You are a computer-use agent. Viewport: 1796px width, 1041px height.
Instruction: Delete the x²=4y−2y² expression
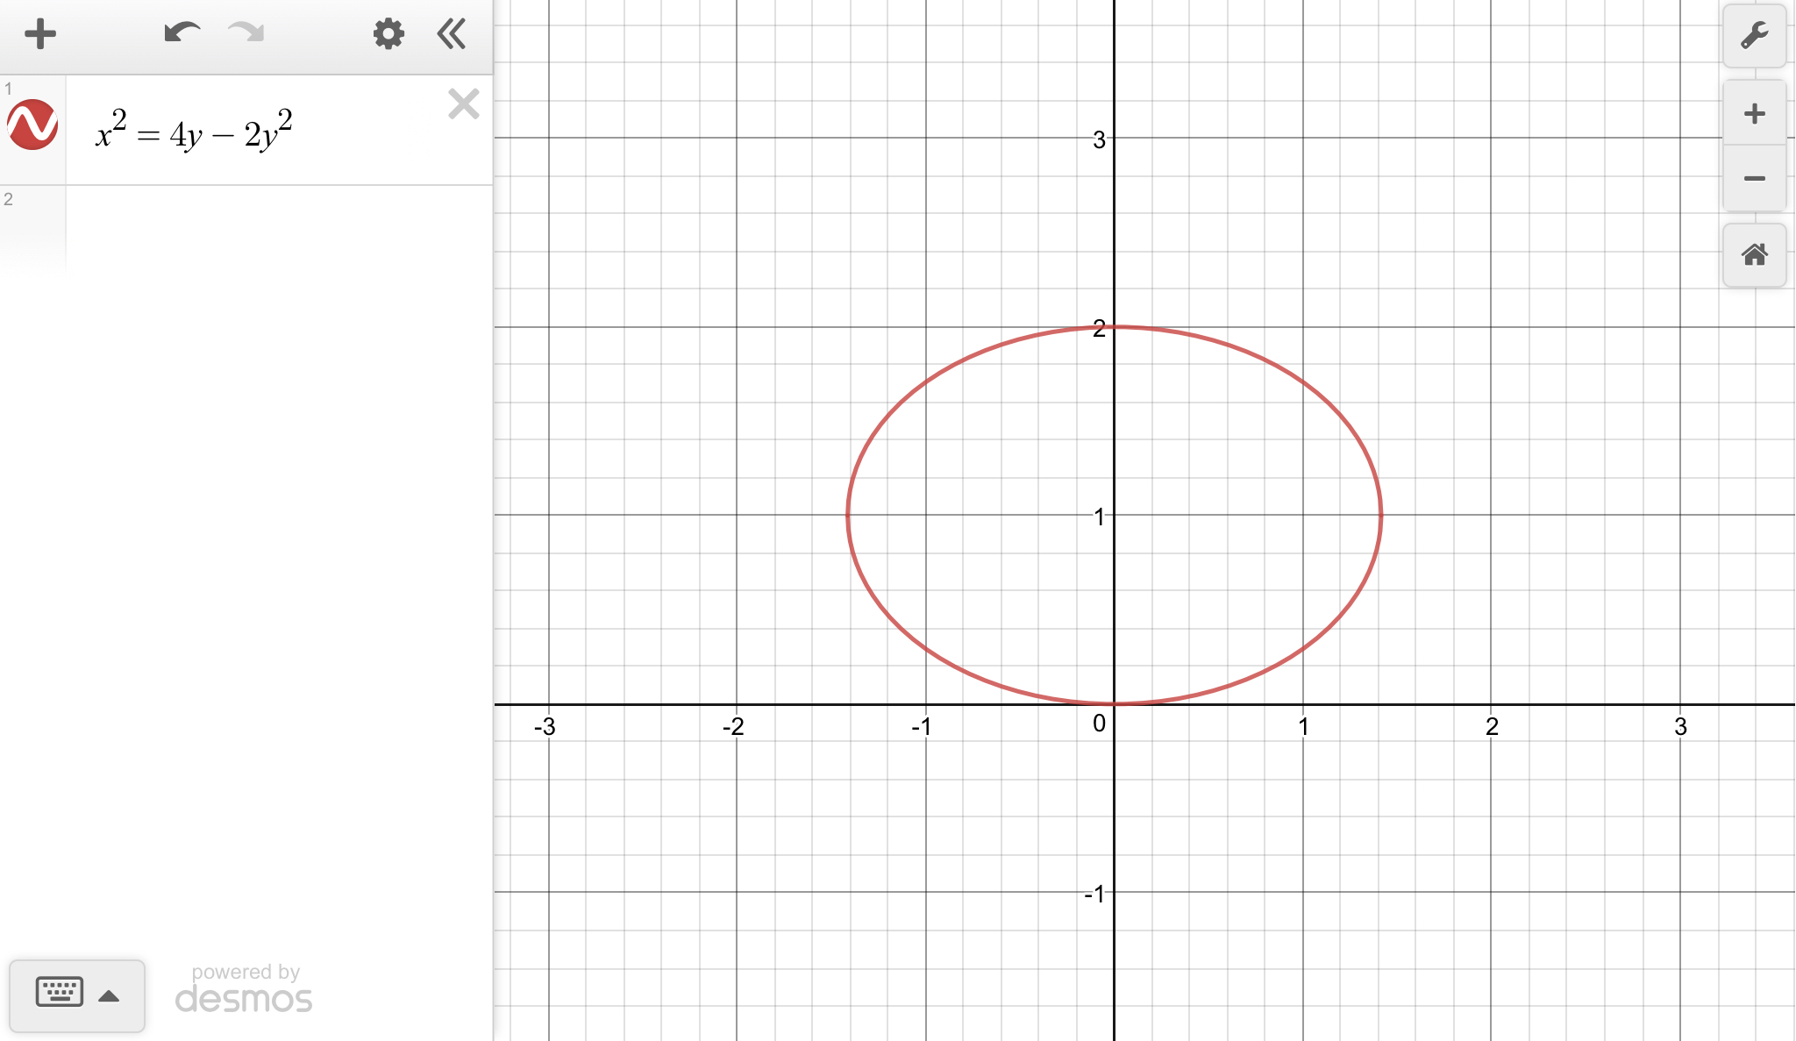(x=463, y=103)
